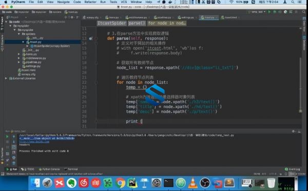Open the Navigate menu
This screenshot has width=308, height=191.
coord(63,2)
